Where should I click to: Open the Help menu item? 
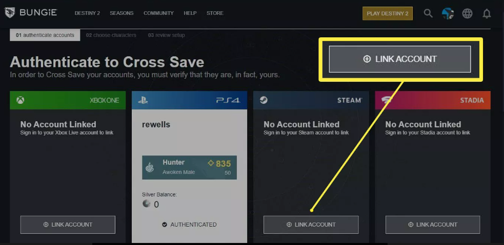pyautogui.click(x=190, y=13)
